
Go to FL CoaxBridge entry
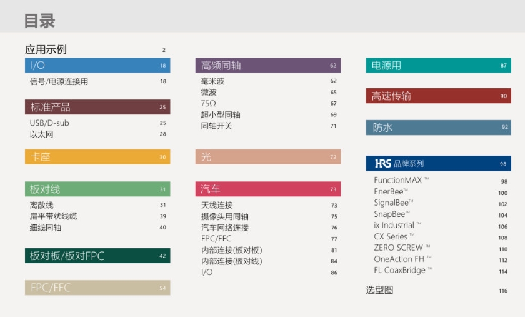point(403,271)
